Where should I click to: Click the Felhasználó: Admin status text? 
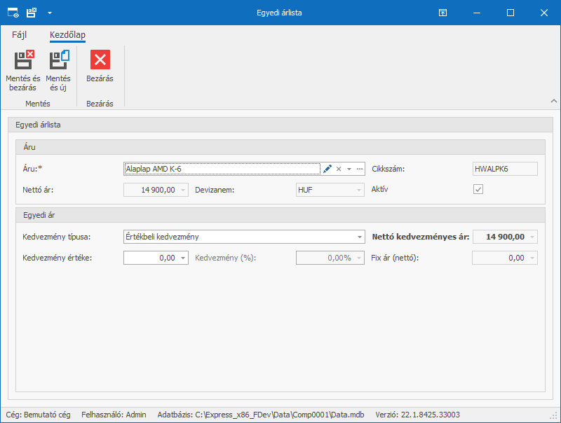click(114, 415)
